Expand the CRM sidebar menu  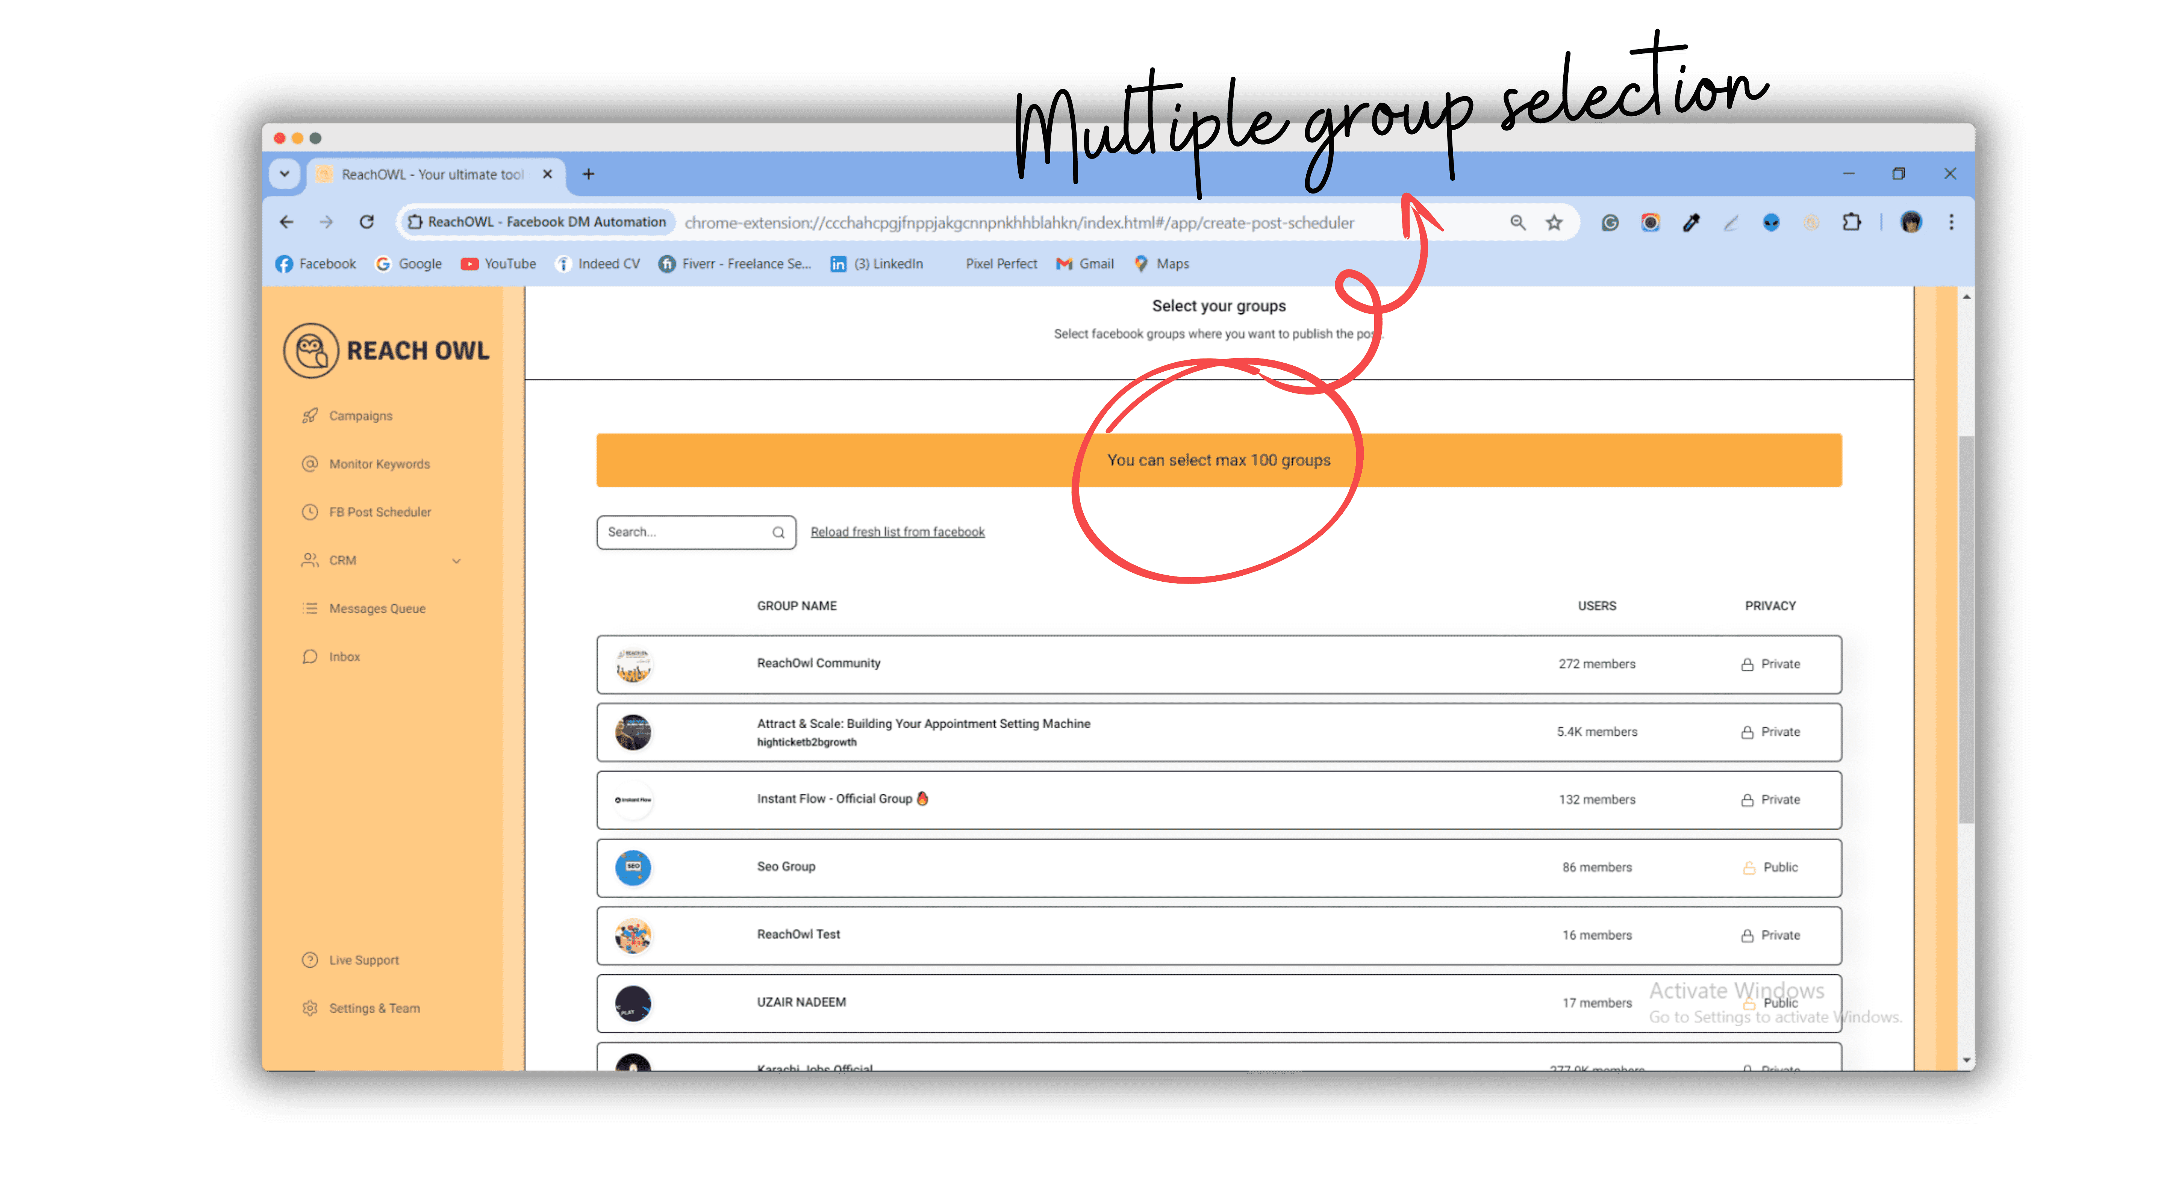point(456,560)
